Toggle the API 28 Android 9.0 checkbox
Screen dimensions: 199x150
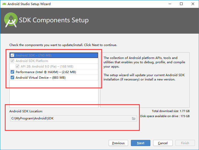17,67
